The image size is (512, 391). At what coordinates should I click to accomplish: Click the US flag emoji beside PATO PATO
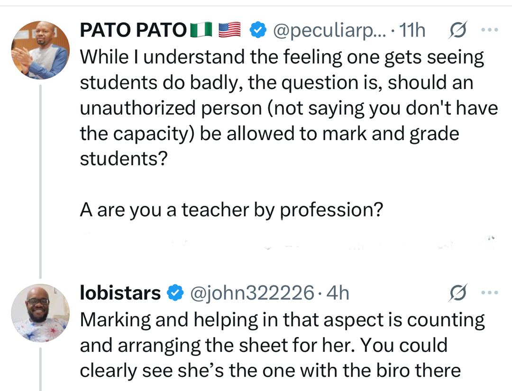point(230,31)
